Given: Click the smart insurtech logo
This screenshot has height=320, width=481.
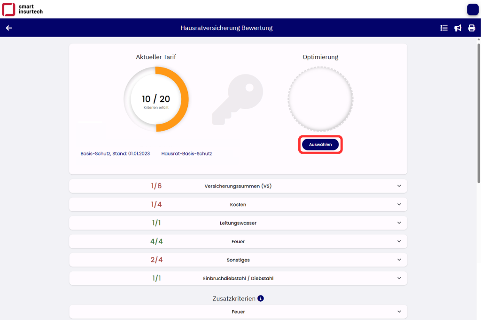Looking at the screenshot, I should tap(23, 9).
